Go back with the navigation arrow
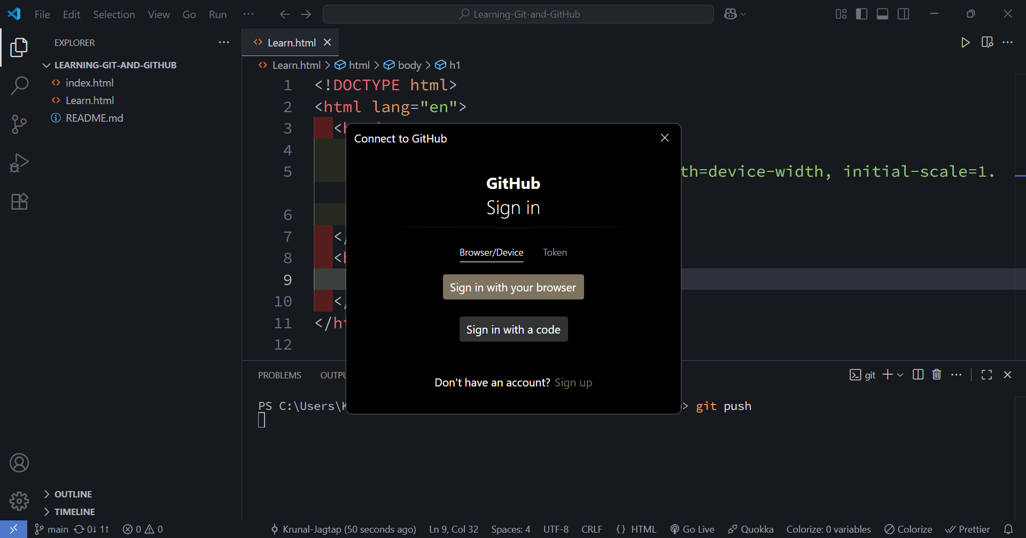 pos(285,14)
